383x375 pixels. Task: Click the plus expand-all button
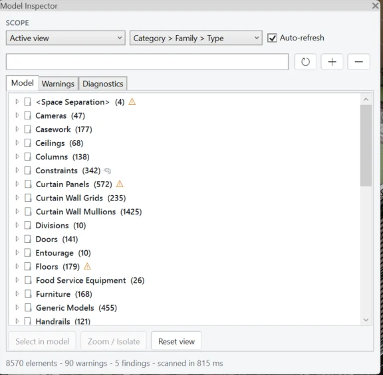332,62
